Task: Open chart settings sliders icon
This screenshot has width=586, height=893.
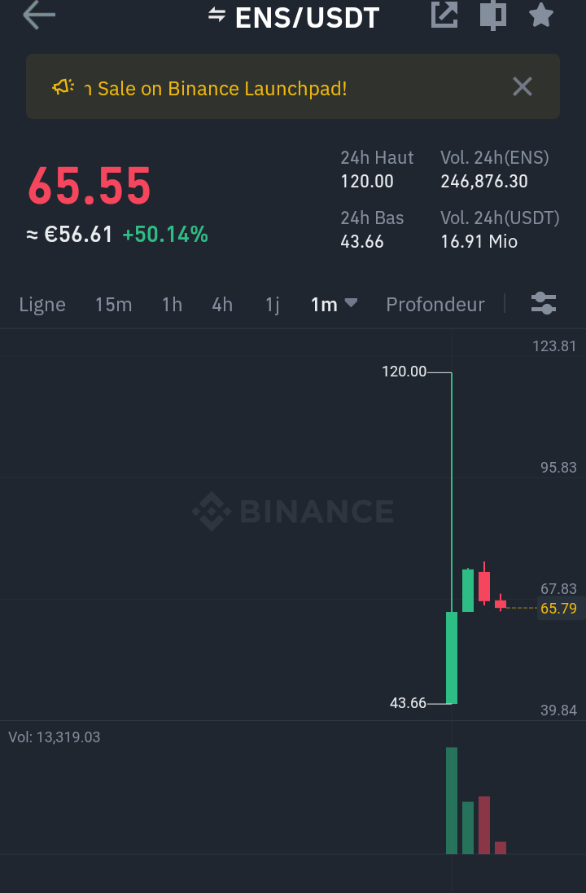Action: [x=543, y=304]
